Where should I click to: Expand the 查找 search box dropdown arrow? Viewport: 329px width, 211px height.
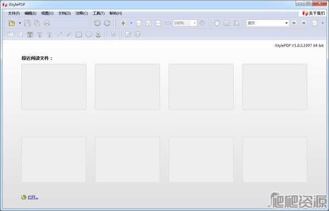point(286,23)
